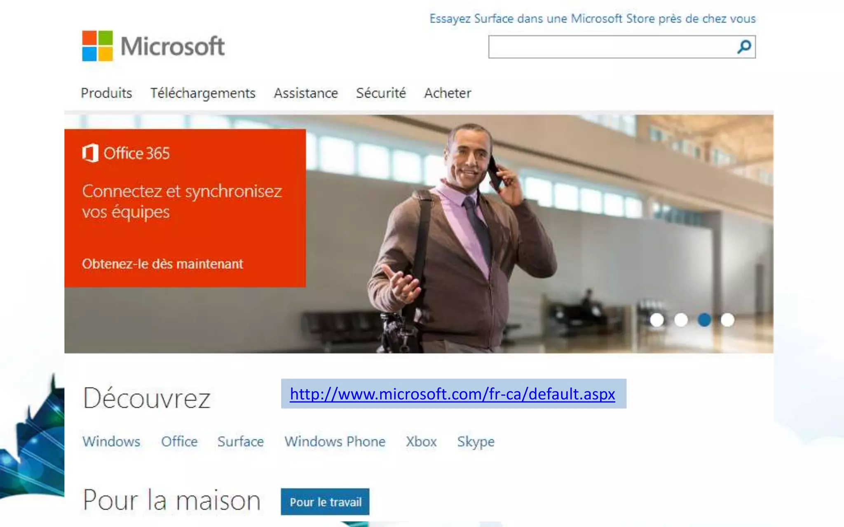This screenshot has height=527, width=844.
Task: Select the first carousel dot
Action: [657, 319]
